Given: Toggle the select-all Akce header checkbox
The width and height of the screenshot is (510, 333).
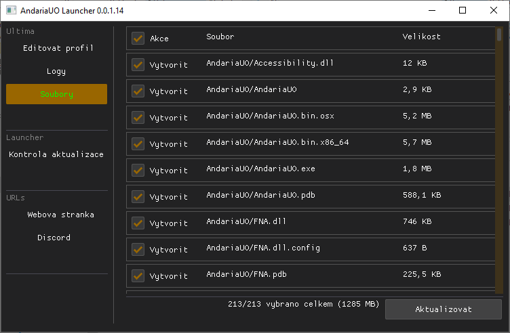Looking at the screenshot, I should coord(138,39).
